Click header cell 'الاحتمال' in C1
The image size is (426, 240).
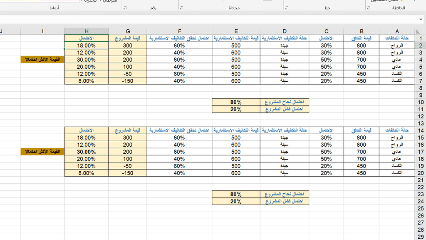(x=326, y=38)
